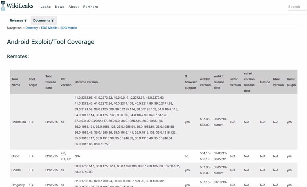Image resolution: width=307 pixels, height=187 pixels.
Task: Click the 33.0.1750.517 Chrome versions in Sparta row
Action: (127, 169)
